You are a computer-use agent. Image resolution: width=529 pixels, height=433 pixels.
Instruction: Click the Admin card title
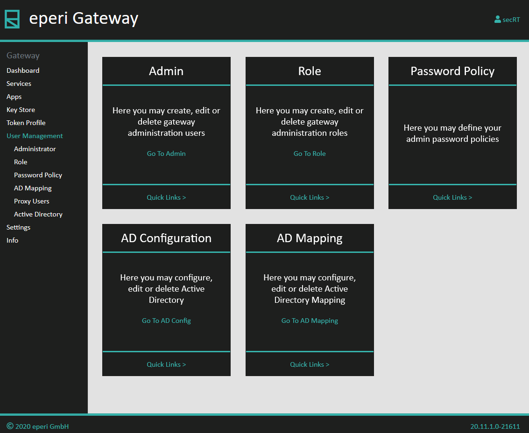click(x=166, y=71)
